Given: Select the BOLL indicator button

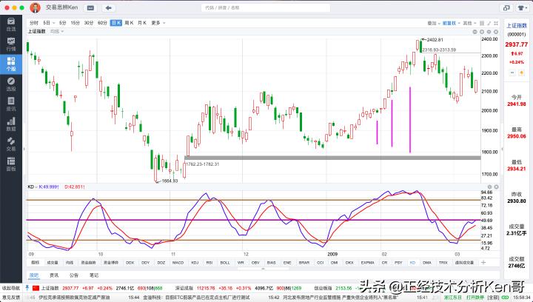Looking at the screenshot, I should click(x=225, y=263).
